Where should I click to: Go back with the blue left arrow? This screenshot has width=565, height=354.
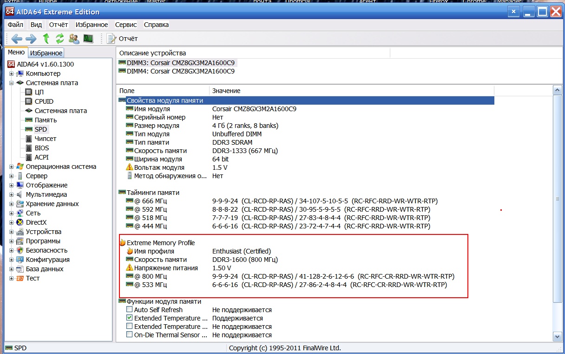tap(17, 38)
